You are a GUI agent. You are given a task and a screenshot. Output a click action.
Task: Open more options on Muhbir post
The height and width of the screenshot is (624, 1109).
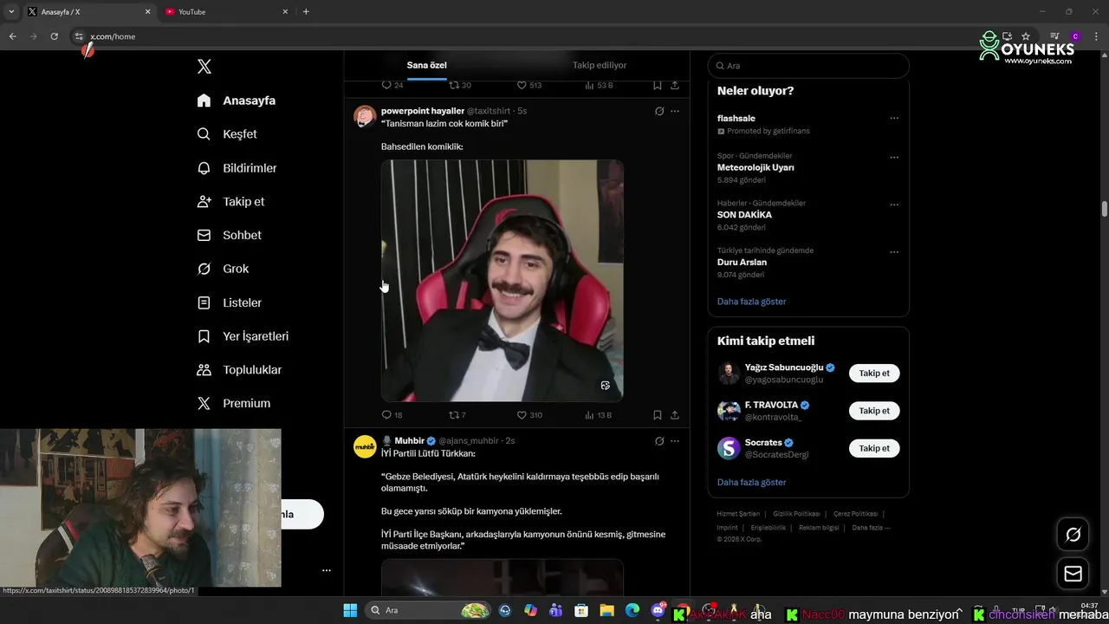click(675, 441)
